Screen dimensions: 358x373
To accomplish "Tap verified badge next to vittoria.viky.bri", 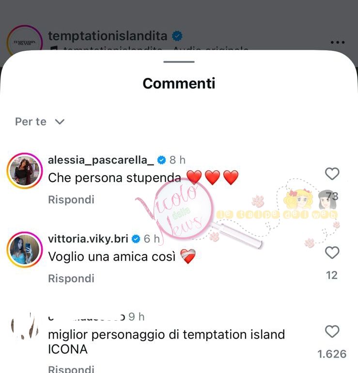I will (x=136, y=239).
